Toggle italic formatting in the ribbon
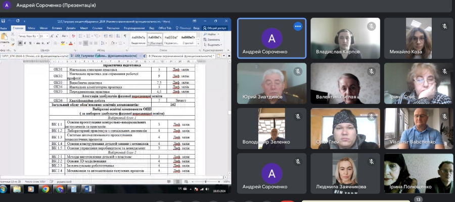This screenshot has height=202, width=455. (25, 43)
